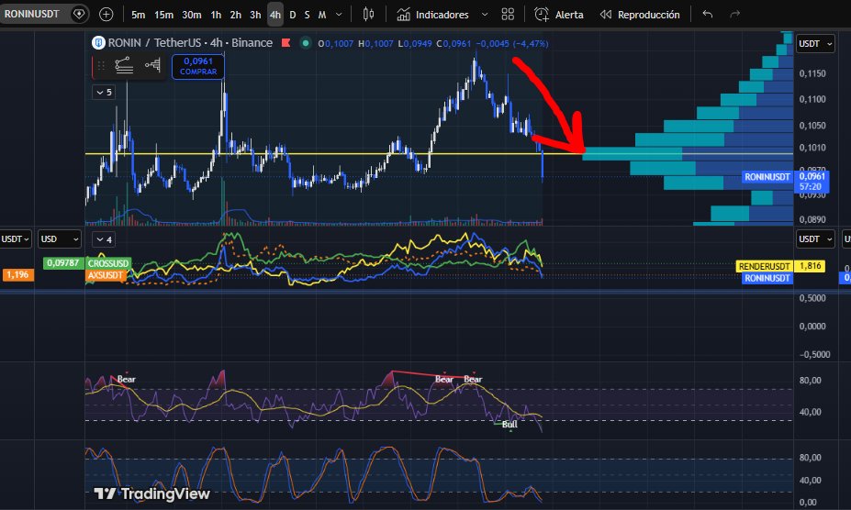This screenshot has width=851, height=510.
Task: Click the orange AXSUSDT label
Action: pyautogui.click(x=106, y=275)
